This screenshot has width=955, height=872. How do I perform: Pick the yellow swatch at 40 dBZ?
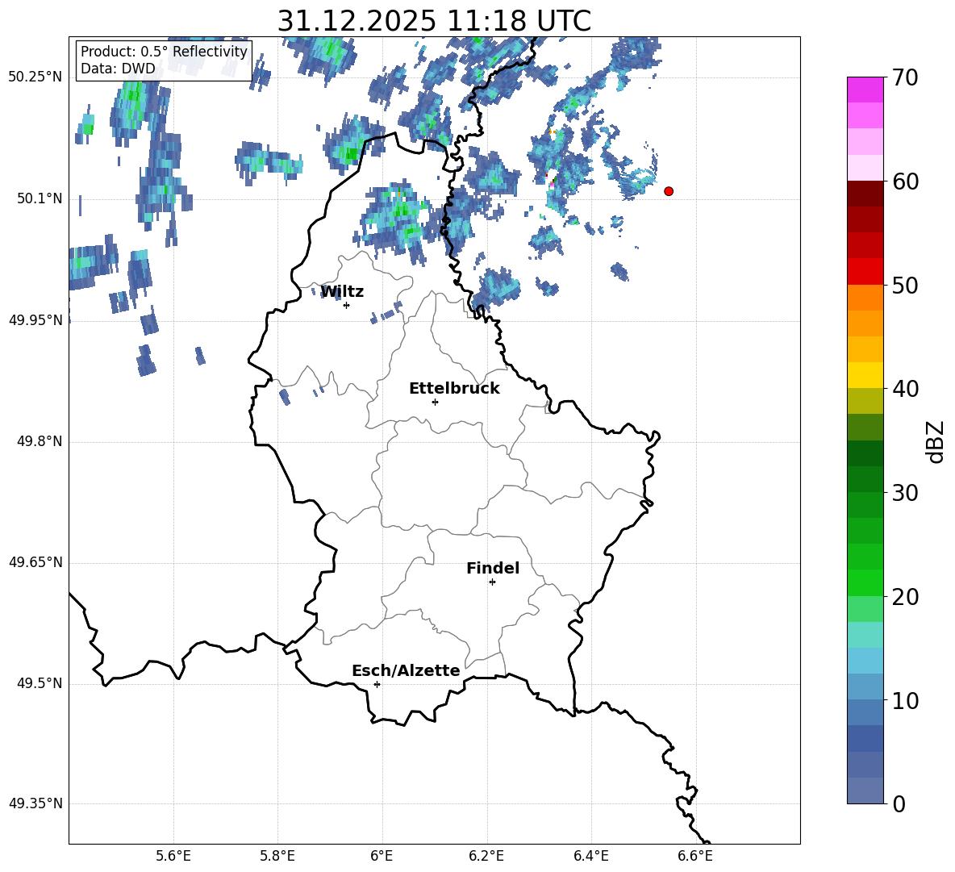(x=865, y=375)
